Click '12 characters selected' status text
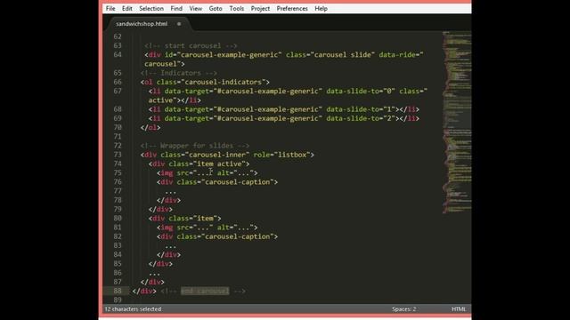The image size is (570, 320). coord(133,309)
